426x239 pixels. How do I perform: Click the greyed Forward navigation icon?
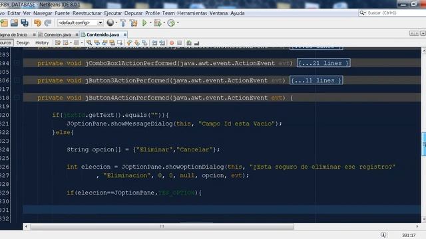click(77, 42)
